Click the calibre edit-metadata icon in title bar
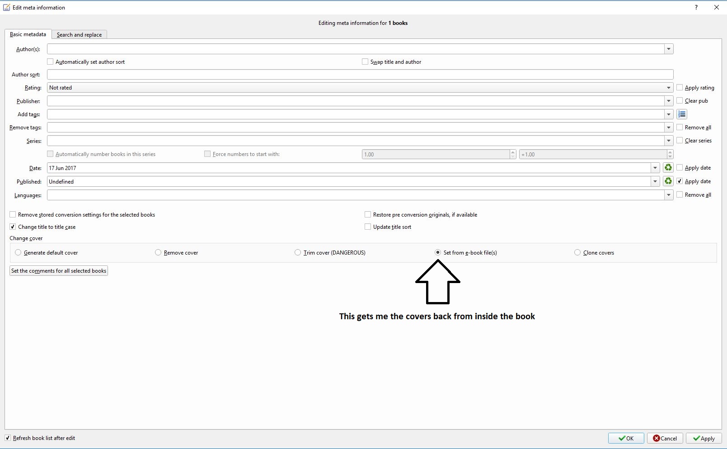This screenshot has width=727, height=449. coord(7,7)
